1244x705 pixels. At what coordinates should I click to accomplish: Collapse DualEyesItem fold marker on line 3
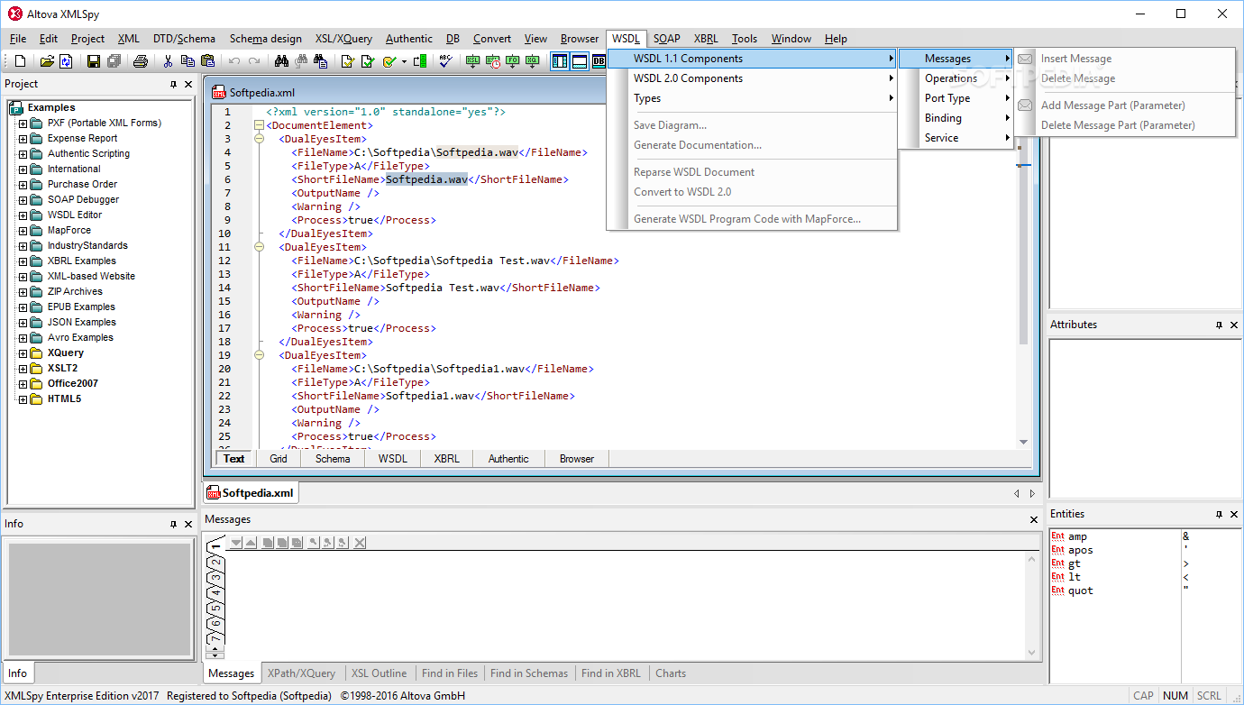260,139
